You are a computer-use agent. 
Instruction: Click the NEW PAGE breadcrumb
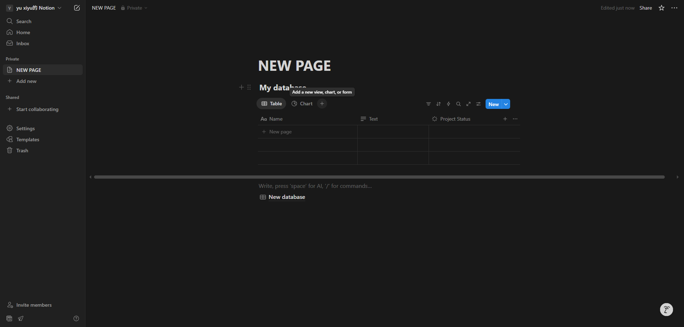(x=104, y=8)
